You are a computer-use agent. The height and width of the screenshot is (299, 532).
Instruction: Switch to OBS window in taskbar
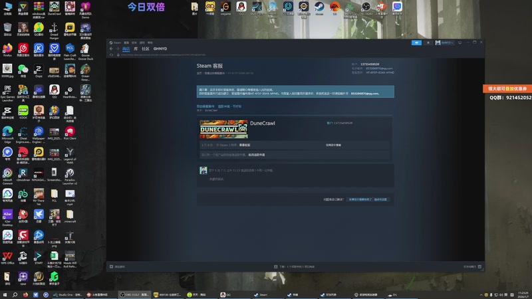pyautogui.click(x=135, y=295)
